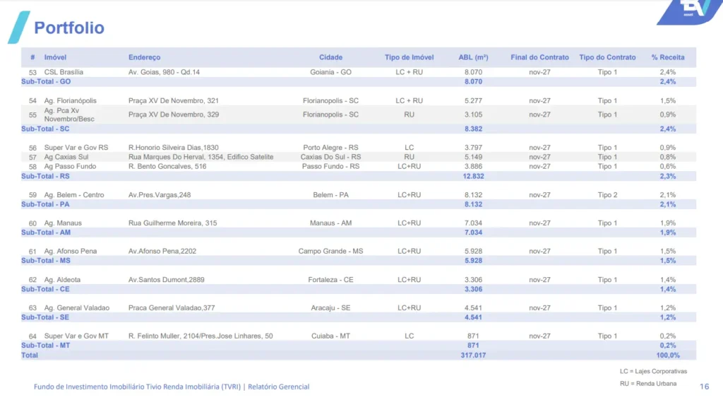Click the % Receita column header
Viewport: 723px width, 400px height.
pos(667,57)
